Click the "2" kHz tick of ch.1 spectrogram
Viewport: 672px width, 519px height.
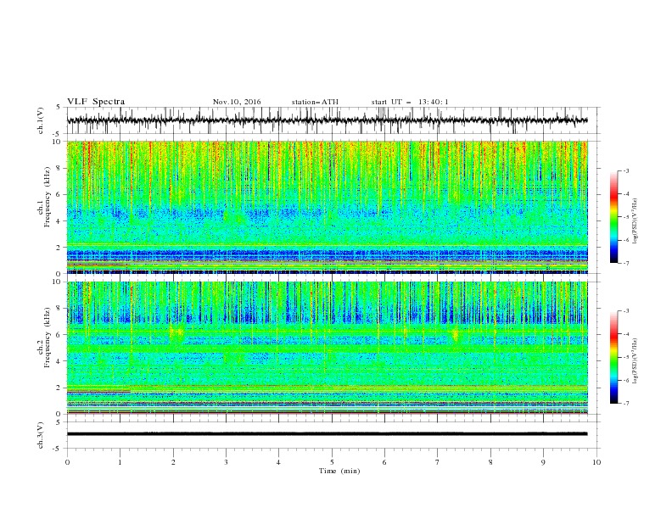coord(60,248)
